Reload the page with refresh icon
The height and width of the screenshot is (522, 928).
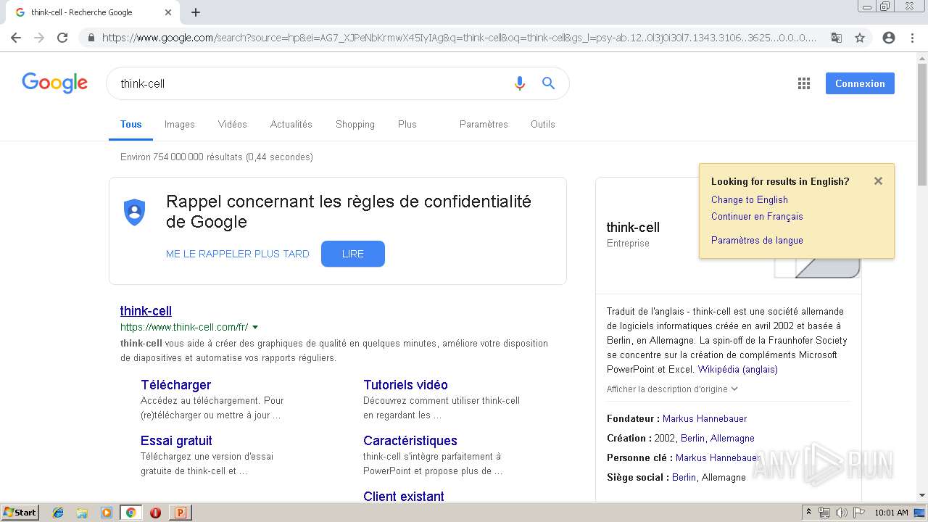[62, 38]
